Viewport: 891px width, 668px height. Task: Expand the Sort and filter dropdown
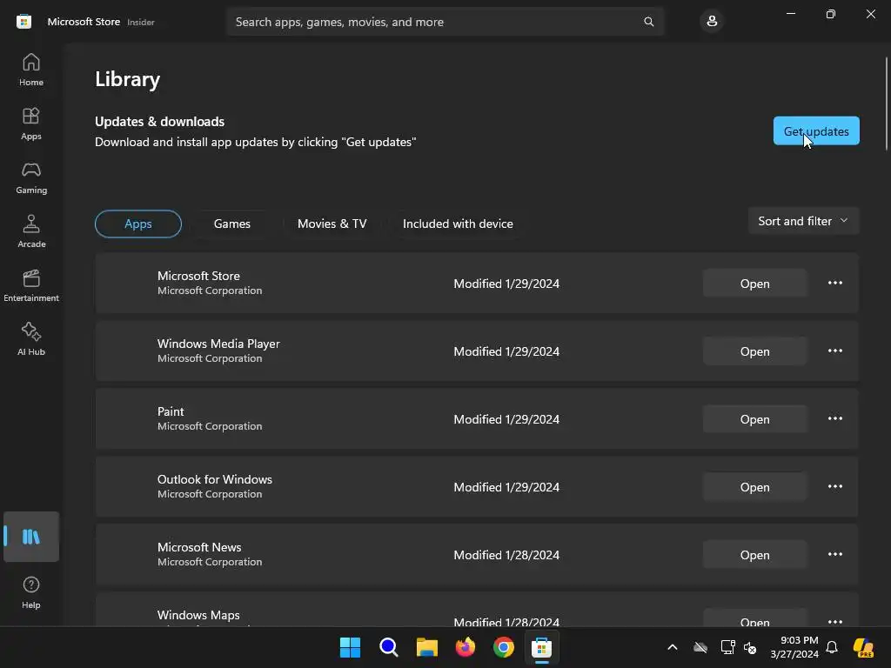pos(803,221)
